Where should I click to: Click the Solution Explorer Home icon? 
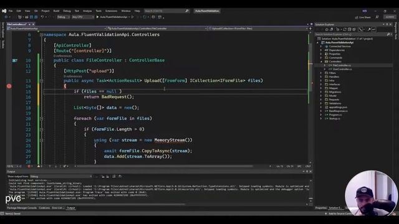(327, 29)
